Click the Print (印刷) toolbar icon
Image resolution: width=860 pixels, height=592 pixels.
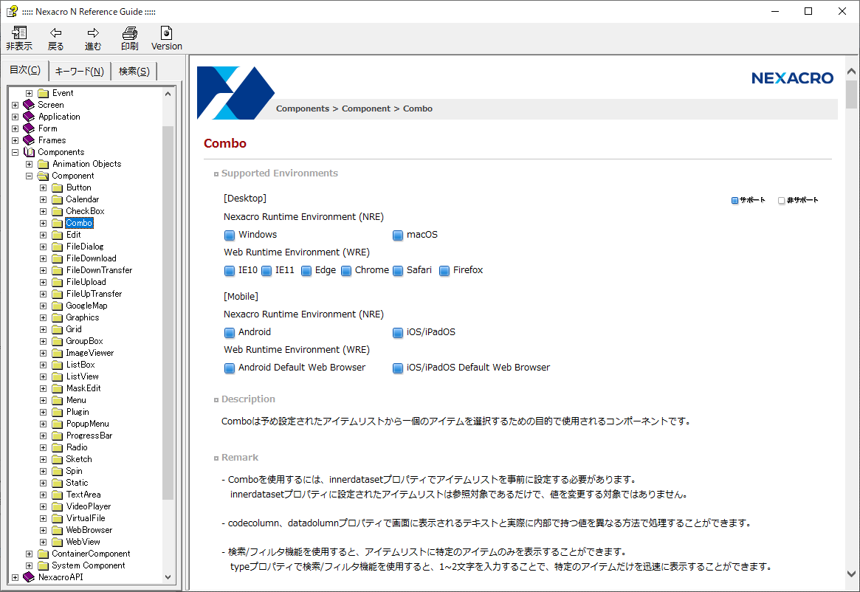click(x=129, y=33)
